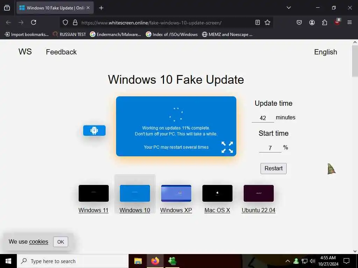Click the page vertical scrollbar thumb
358x268 pixels.
tap(355, 61)
